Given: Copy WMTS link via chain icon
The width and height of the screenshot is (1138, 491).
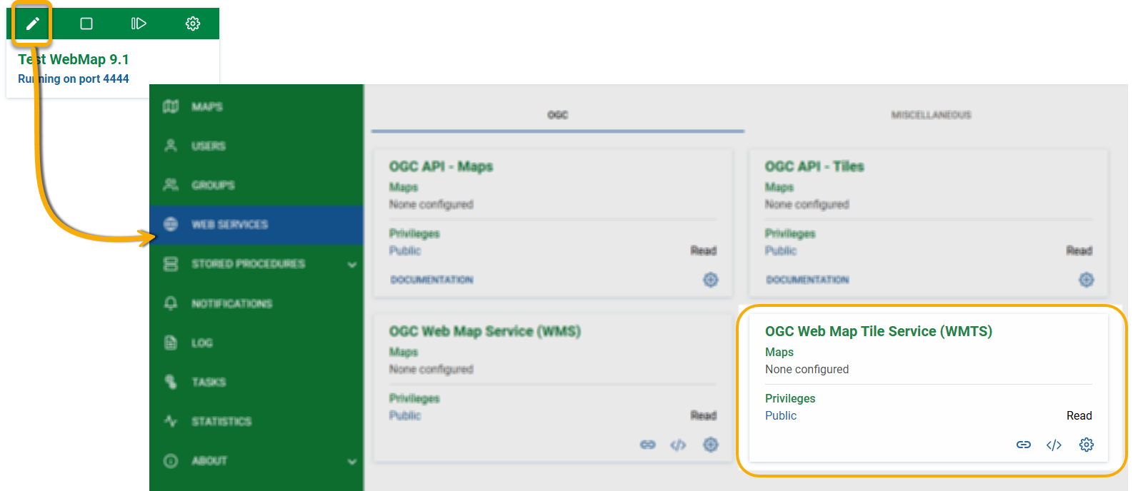Looking at the screenshot, I should (1023, 445).
